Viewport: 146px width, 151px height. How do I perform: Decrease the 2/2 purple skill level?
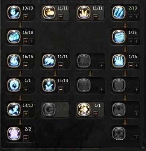(26, 138)
